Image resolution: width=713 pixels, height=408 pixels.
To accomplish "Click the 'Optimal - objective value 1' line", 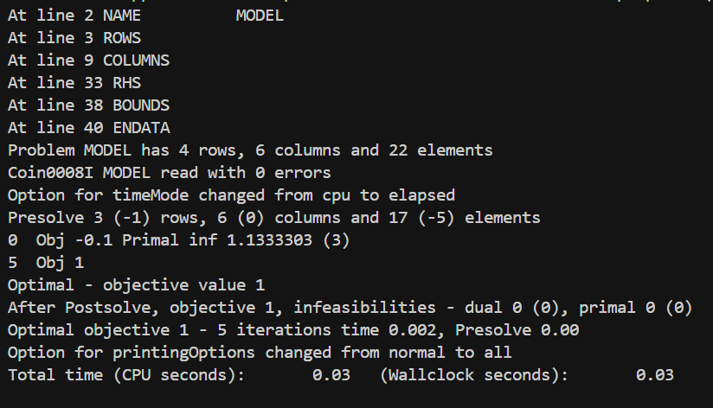I will tap(136, 285).
